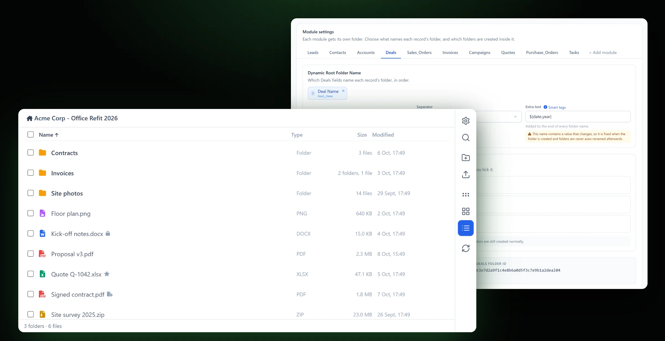Switch to grid view icon
The image size is (665, 341).
(x=465, y=211)
